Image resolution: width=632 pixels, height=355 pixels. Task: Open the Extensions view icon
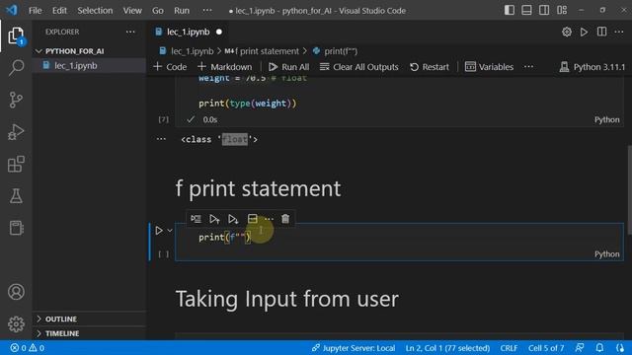pyautogui.click(x=16, y=165)
